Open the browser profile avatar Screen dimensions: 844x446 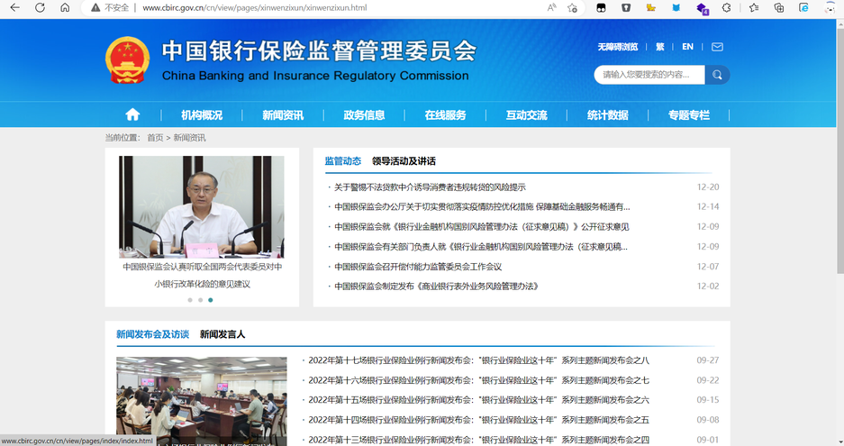(830, 7)
